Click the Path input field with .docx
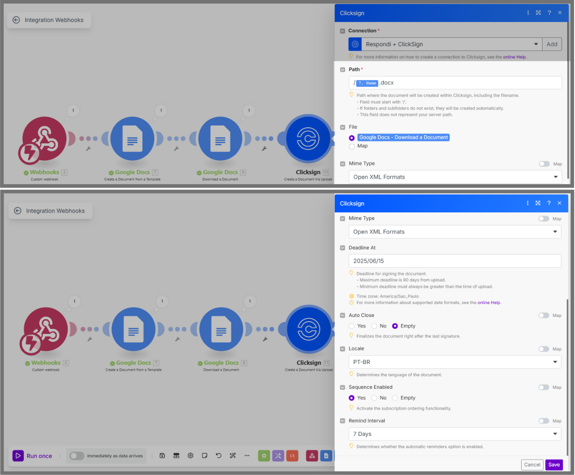This screenshot has height=475, width=575. pyautogui.click(x=455, y=83)
